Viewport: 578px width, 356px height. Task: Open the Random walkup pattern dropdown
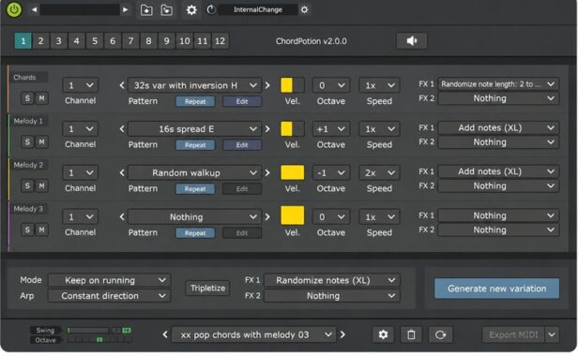pos(194,173)
